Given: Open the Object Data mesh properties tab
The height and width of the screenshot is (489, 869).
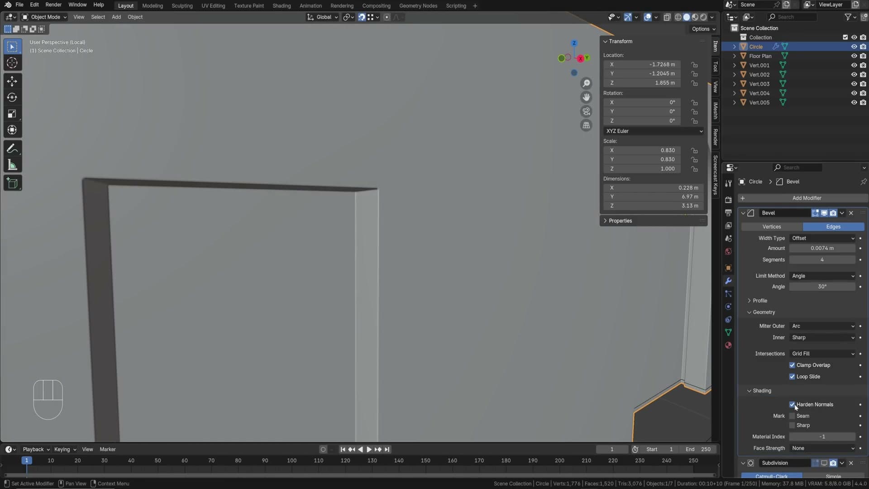Looking at the screenshot, I should coord(728,332).
